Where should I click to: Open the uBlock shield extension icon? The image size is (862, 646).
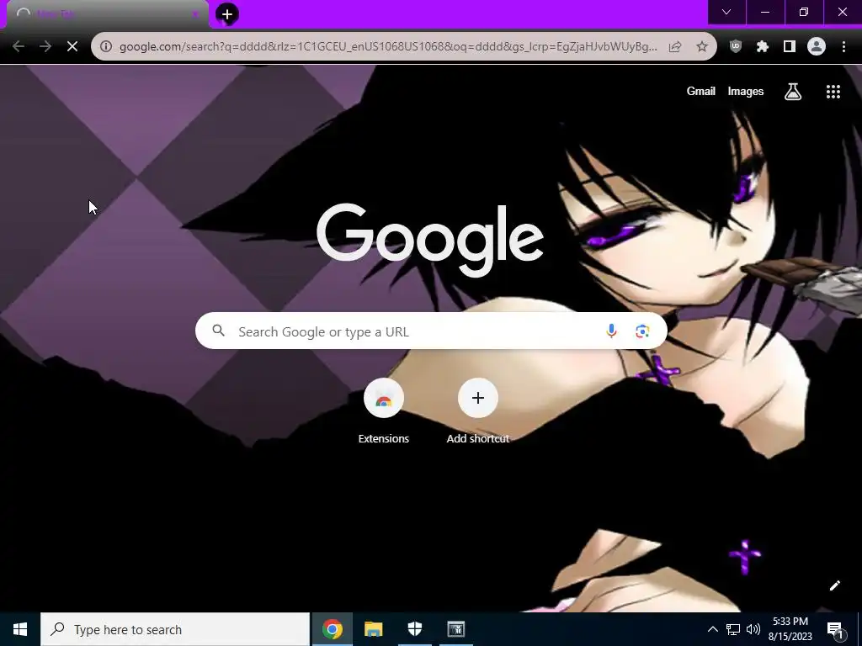[736, 47]
